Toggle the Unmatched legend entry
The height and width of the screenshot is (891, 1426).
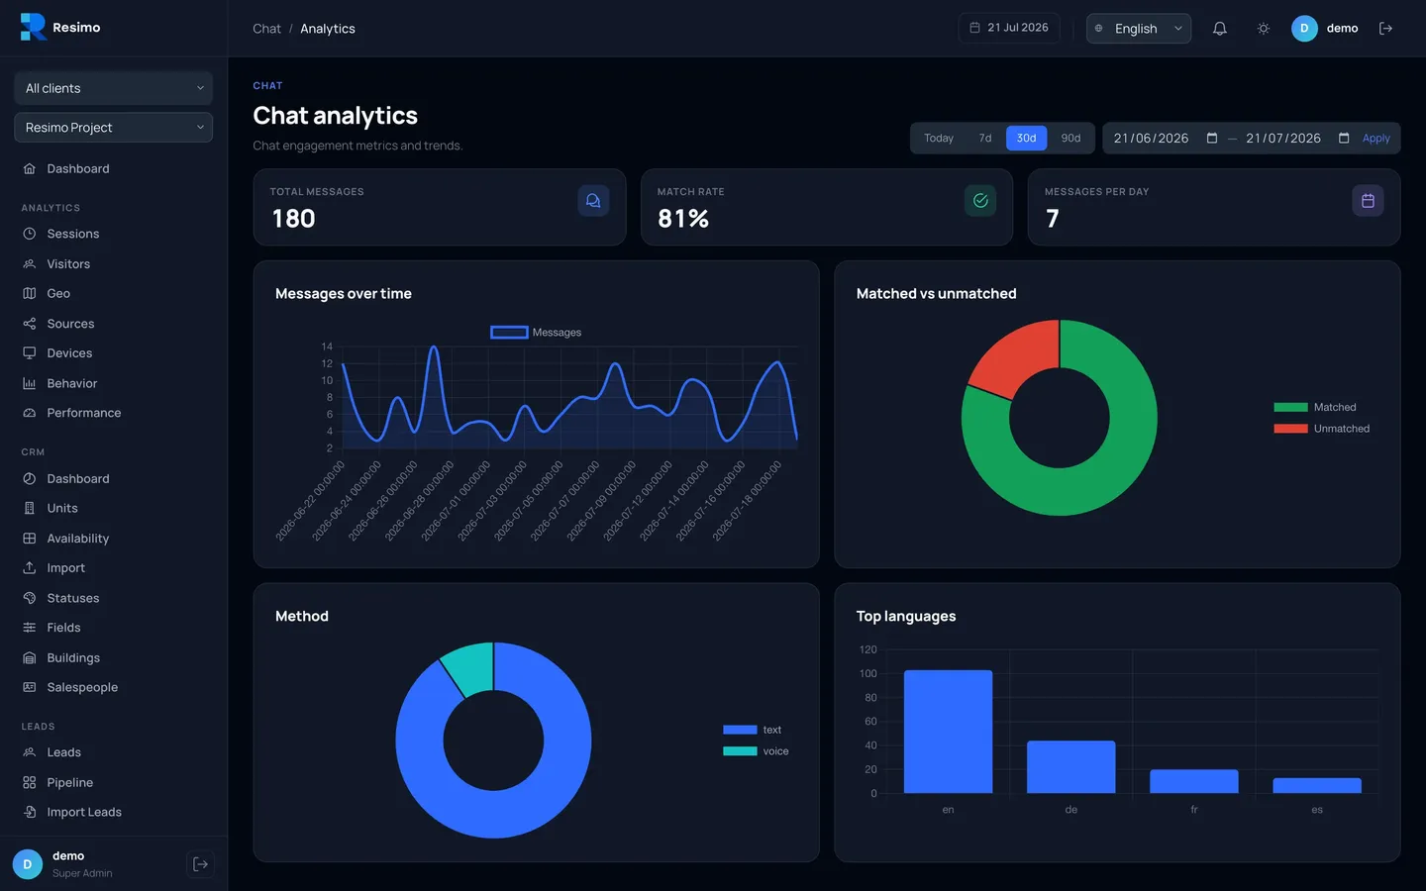tap(1321, 429)
